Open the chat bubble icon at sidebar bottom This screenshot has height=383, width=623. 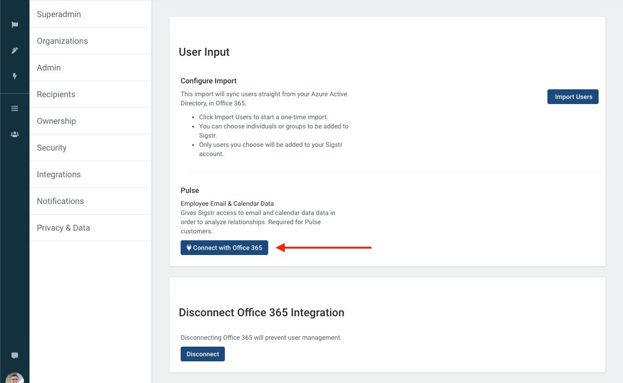pyautogui.click(x=15, y=355)
